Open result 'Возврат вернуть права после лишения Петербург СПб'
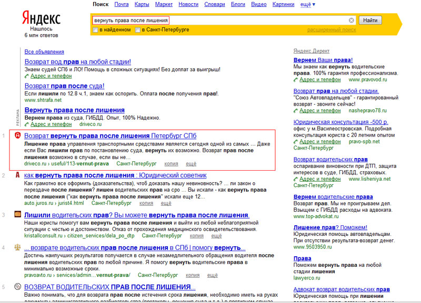The image size is (421, 303). 111,136
